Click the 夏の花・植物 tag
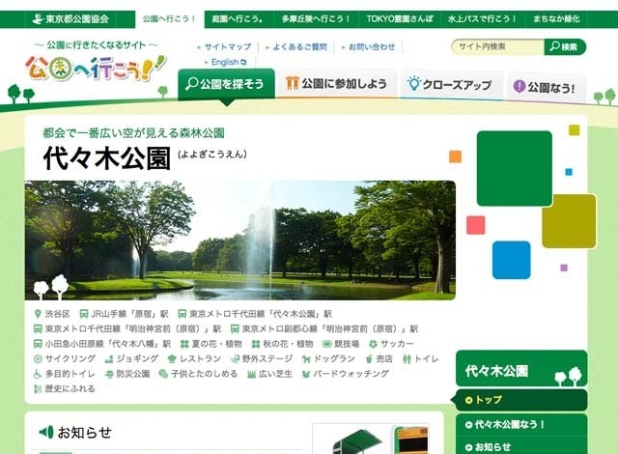Image resolution: width=618 pixels, height=454 pixels. coord(211,344)
